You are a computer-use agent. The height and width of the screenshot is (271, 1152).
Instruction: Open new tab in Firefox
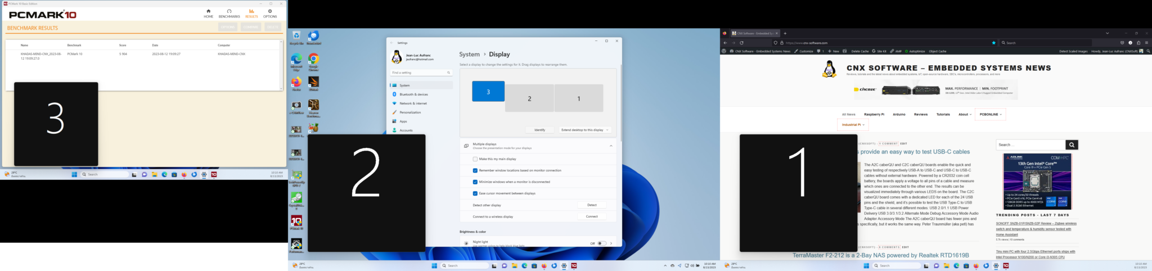(785, 33)
